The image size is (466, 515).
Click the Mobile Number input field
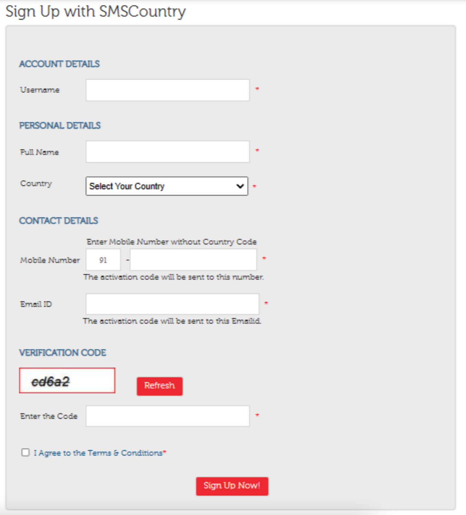click(193, 260)
